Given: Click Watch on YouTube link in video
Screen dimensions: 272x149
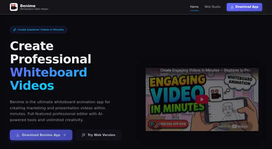Looking at the screenshot, I should pos(232,126).
